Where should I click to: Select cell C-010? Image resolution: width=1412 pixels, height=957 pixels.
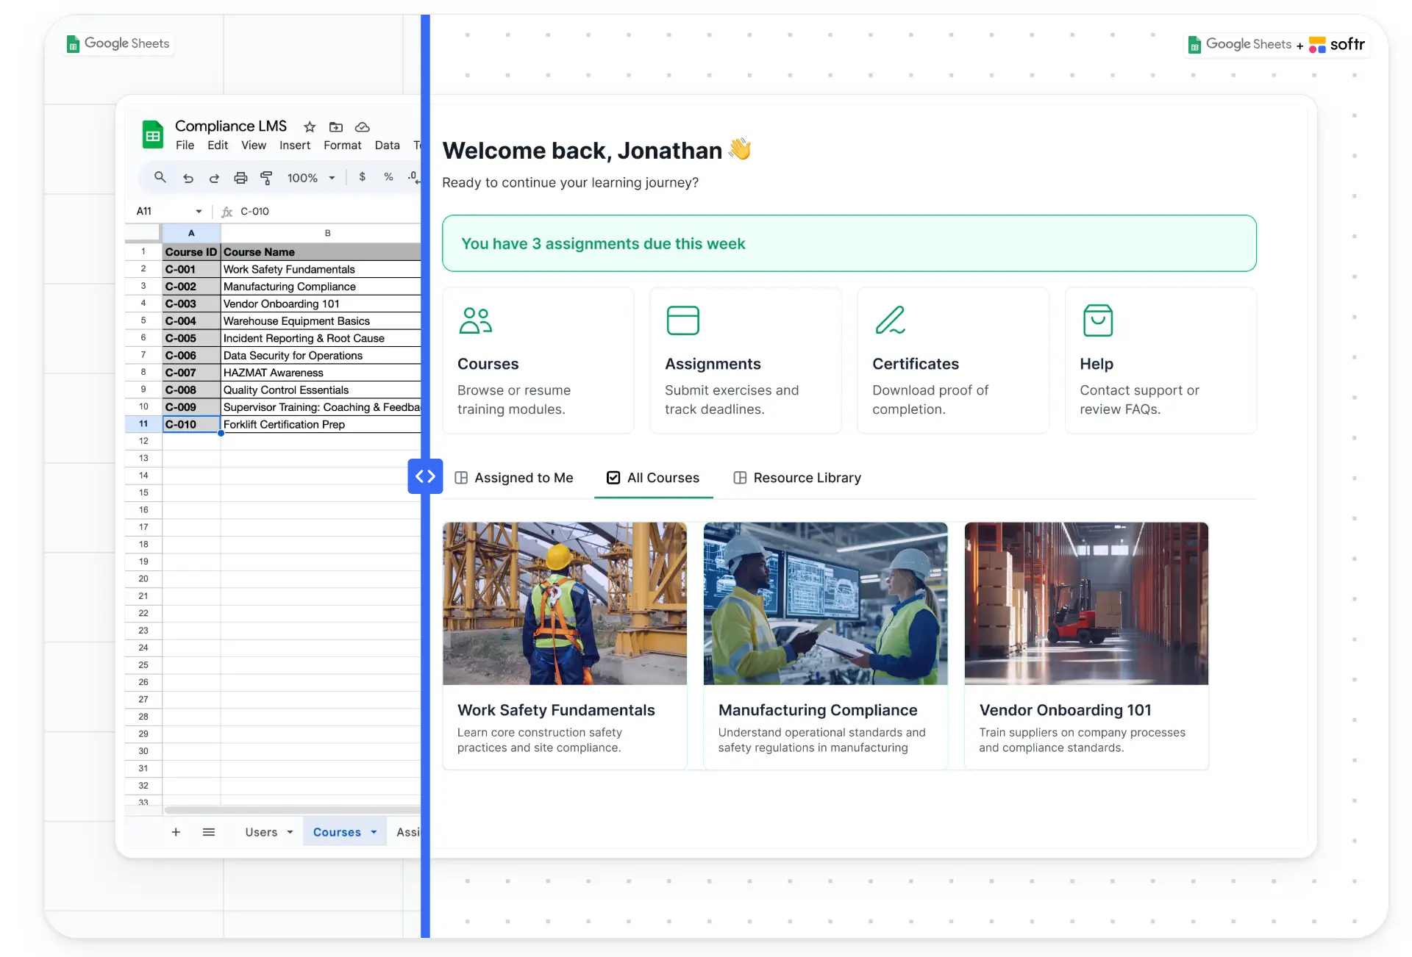coord(191,424)
